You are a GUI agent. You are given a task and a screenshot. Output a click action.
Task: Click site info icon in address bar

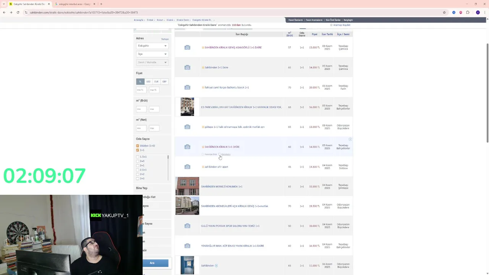click(26, 12)
